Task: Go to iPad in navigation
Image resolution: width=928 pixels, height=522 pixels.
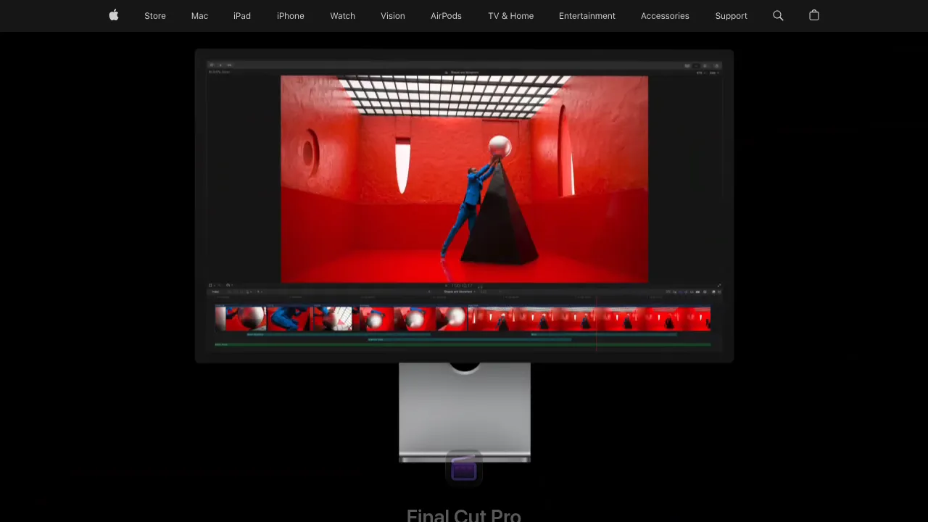Action: click(242, 16)
